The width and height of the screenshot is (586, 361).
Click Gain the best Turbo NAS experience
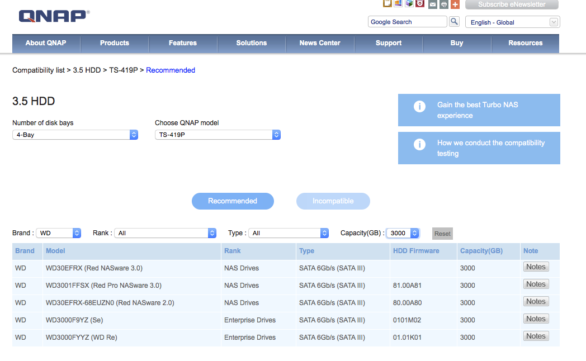pos(479,110)
